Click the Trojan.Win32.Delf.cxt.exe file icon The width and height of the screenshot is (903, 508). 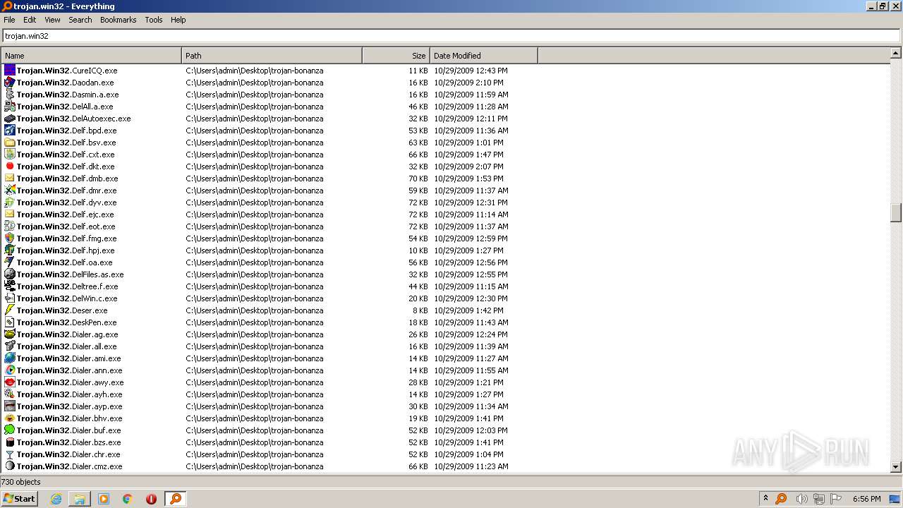coord(10,155)
